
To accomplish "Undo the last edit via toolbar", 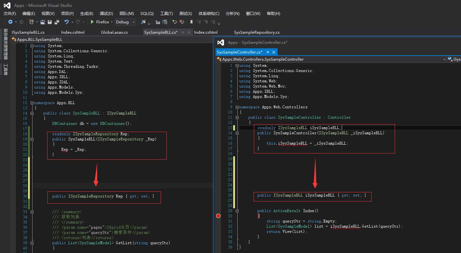I will coord(67,22).
